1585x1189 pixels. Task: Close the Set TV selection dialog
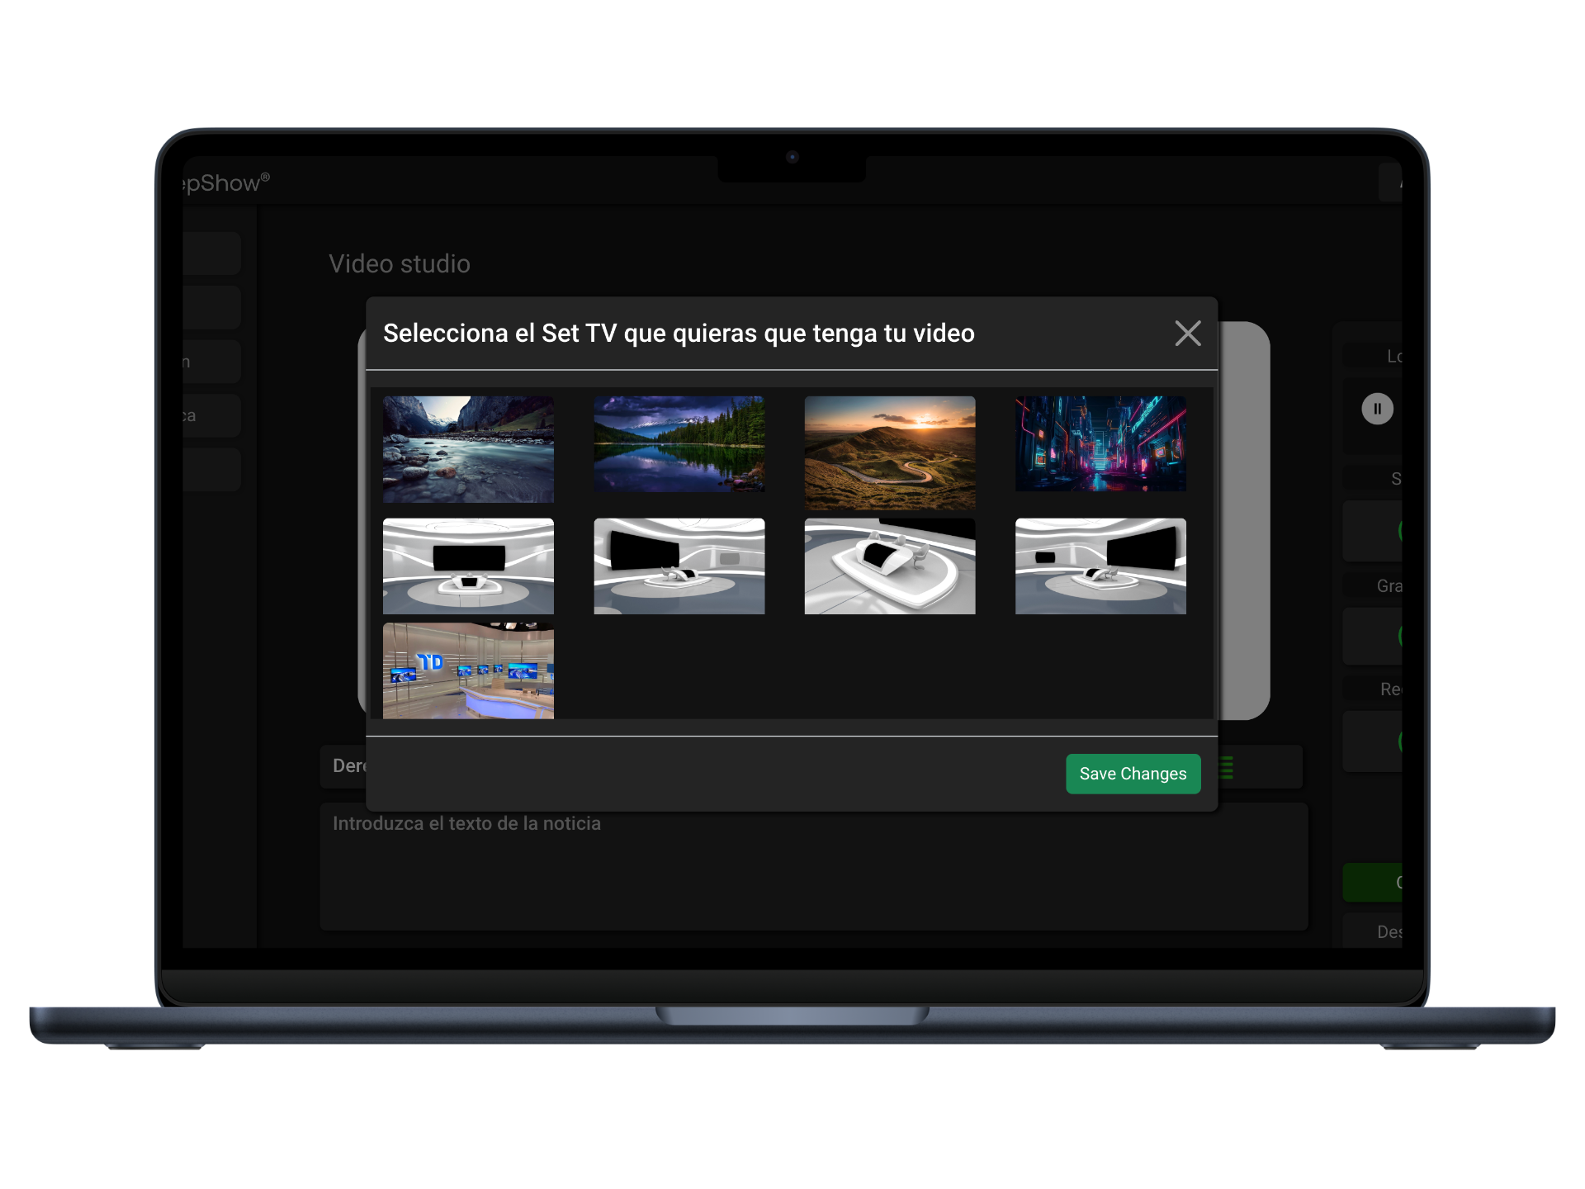click(x=1187, y=334)
